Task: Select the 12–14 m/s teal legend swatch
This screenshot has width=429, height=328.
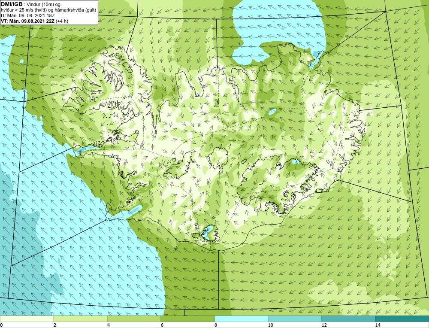Action: pos(348,319)
